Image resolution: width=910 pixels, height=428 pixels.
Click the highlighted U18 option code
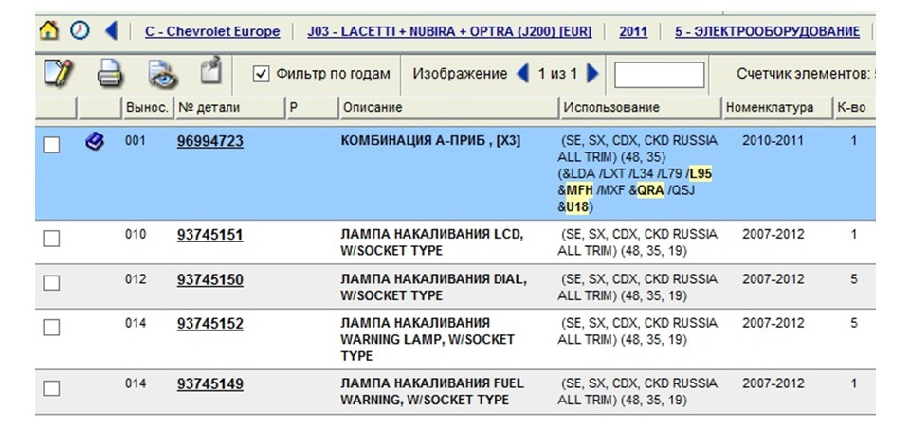tap(577, 206)
